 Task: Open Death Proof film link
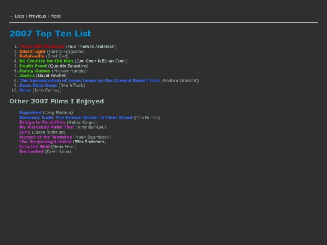tap(33, 66)
